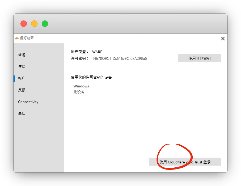241x186 pixels.
Task: Click 使用 Cloudflare Zero Trust 登录 button
Action: click(x=185, y=162)
